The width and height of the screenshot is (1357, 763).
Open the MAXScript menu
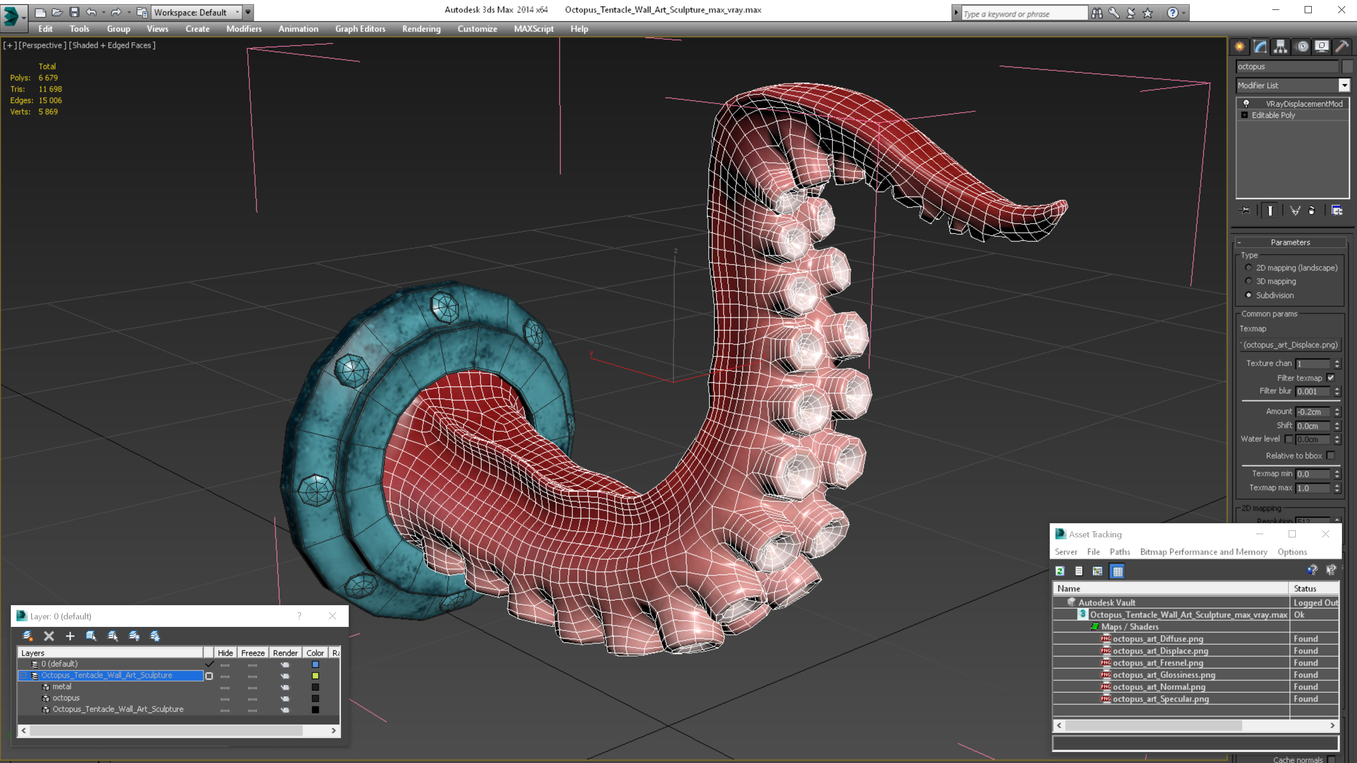click(534, 29)
